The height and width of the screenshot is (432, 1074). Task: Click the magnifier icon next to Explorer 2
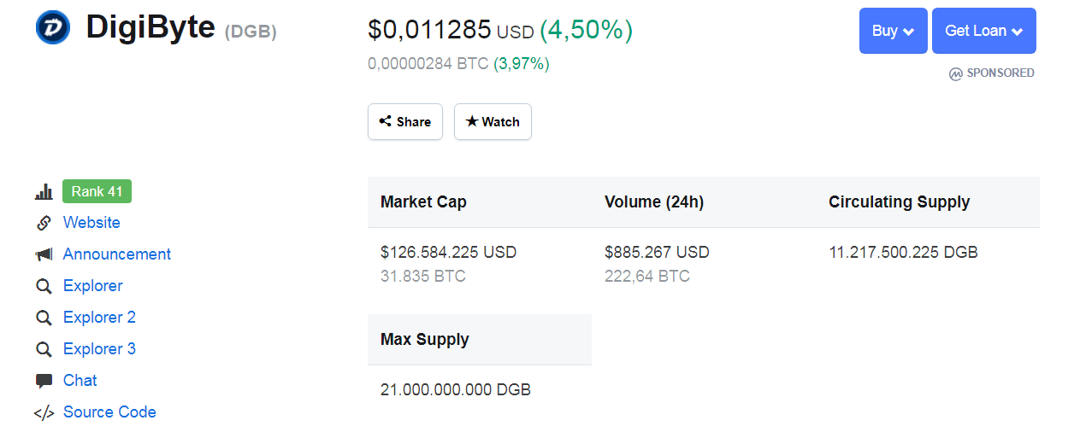tap(44, 318)
